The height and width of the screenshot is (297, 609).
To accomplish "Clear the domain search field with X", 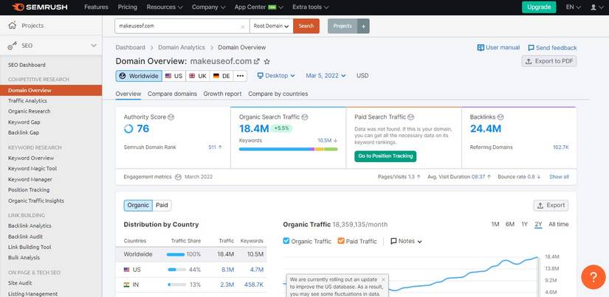I will (243, 26).
